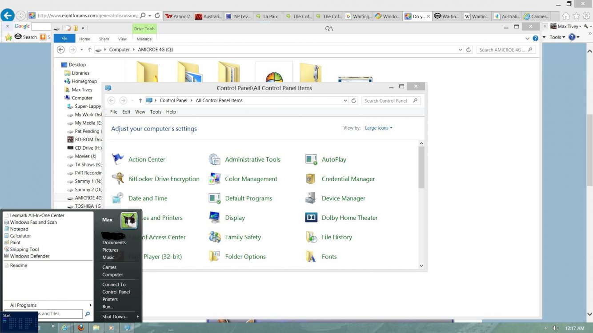Open Color Management icon
The width and height of the screenshot is (593, 333).
pos(215,179)
